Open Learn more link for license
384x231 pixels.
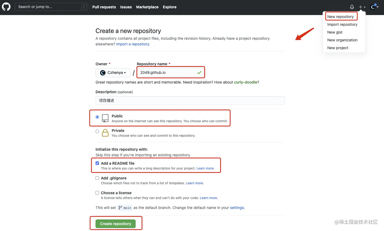point(209,198)
